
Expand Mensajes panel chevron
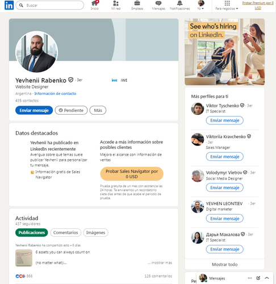267,278
